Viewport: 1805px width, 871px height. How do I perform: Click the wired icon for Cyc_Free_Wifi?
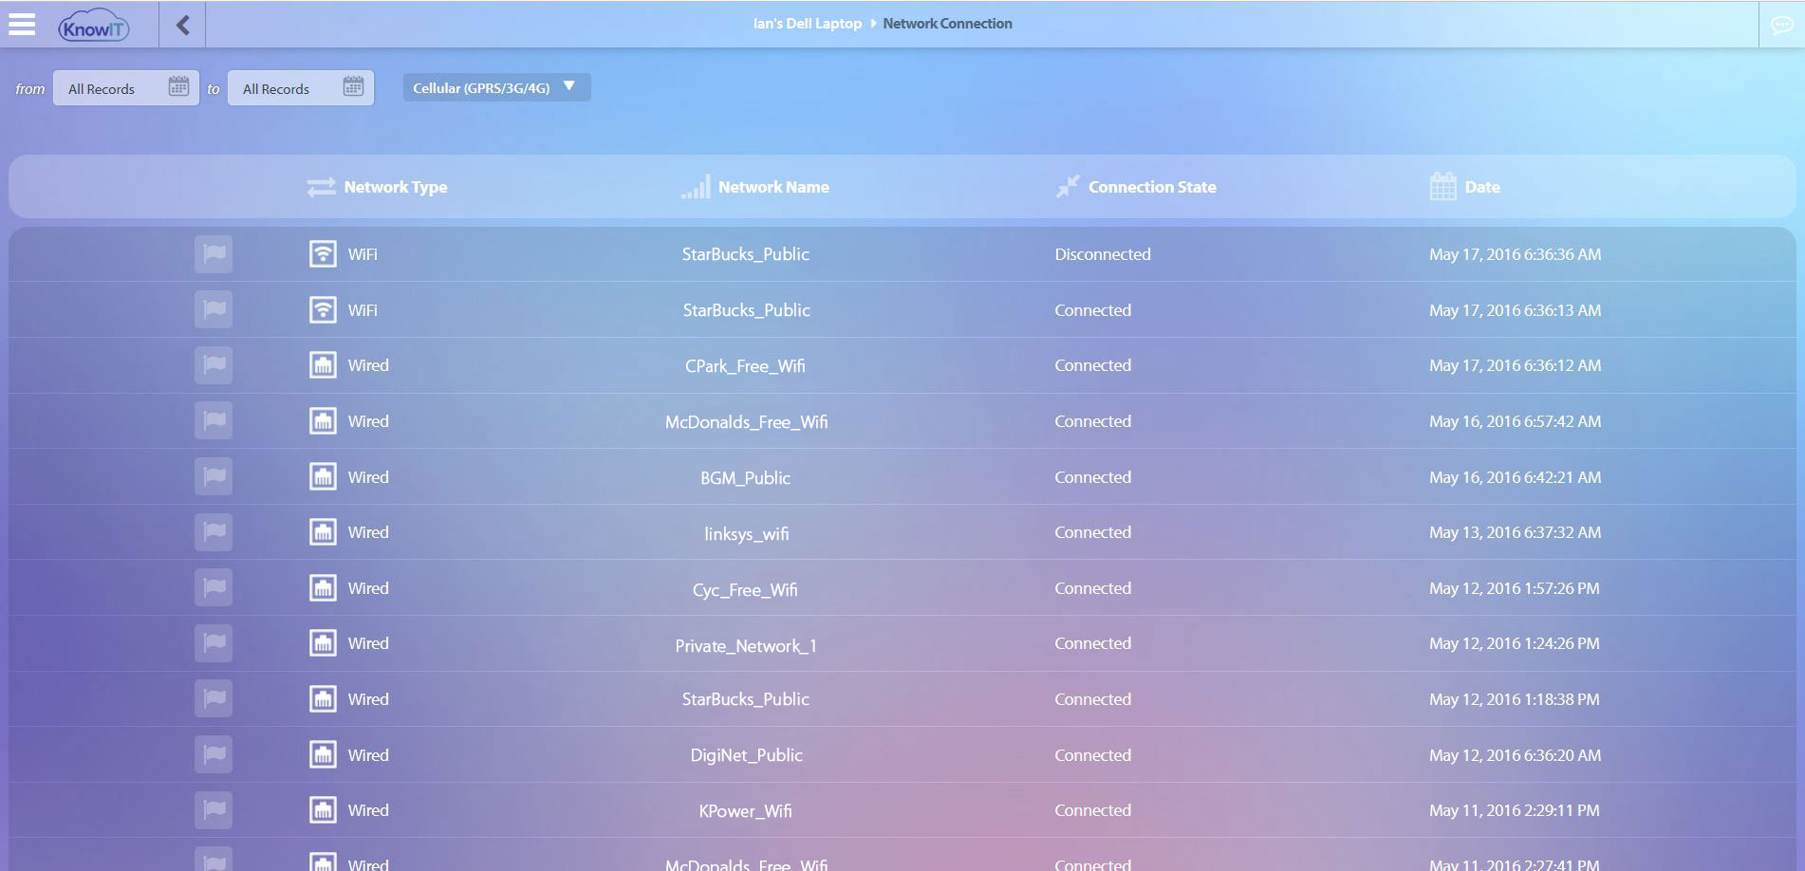click(x=323, y=587)
